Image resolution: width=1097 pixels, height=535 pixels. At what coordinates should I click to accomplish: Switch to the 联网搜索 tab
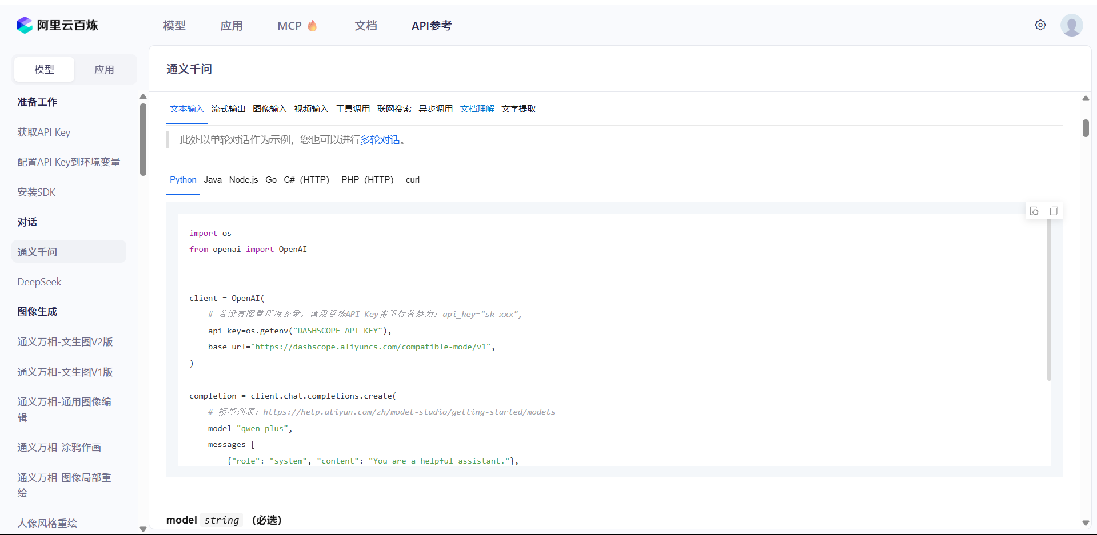(x=394, y=108)
